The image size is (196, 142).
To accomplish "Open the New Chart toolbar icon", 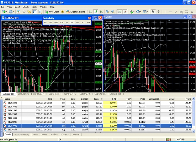I will (4, 12).
